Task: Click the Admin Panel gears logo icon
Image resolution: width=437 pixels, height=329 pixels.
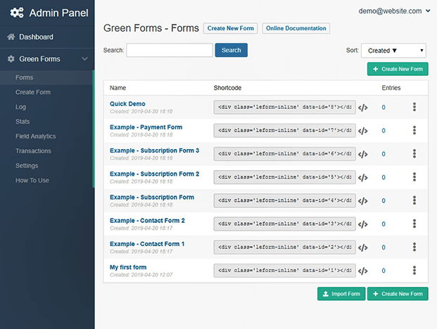Action: pos(17,13)
